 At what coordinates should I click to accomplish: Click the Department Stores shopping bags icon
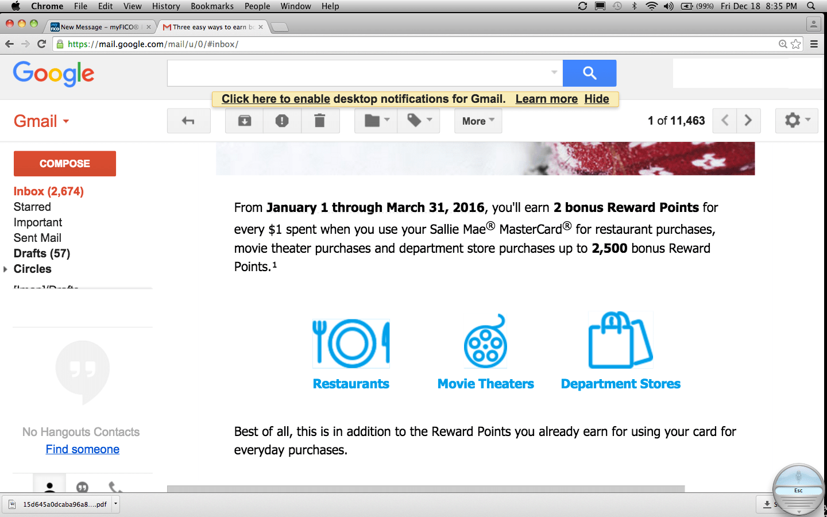[x=621, y=340]
